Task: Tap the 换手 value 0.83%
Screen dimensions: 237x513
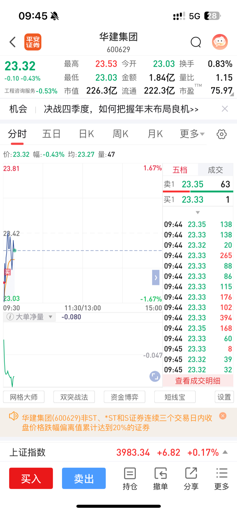Action: (x=220, y=64)
